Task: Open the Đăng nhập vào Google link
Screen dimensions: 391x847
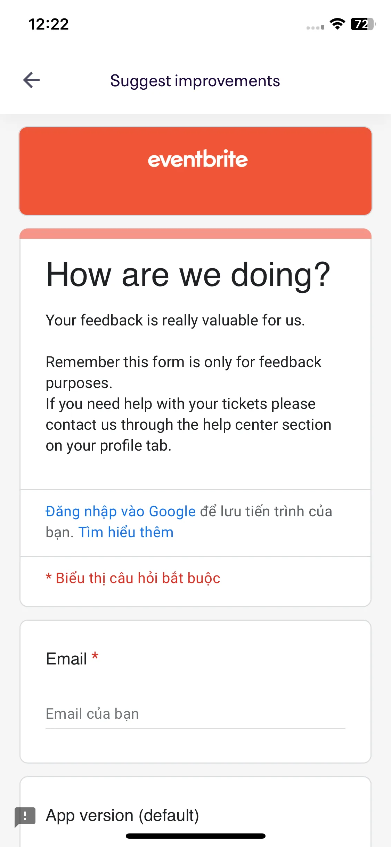Action: tap(121, 511)
